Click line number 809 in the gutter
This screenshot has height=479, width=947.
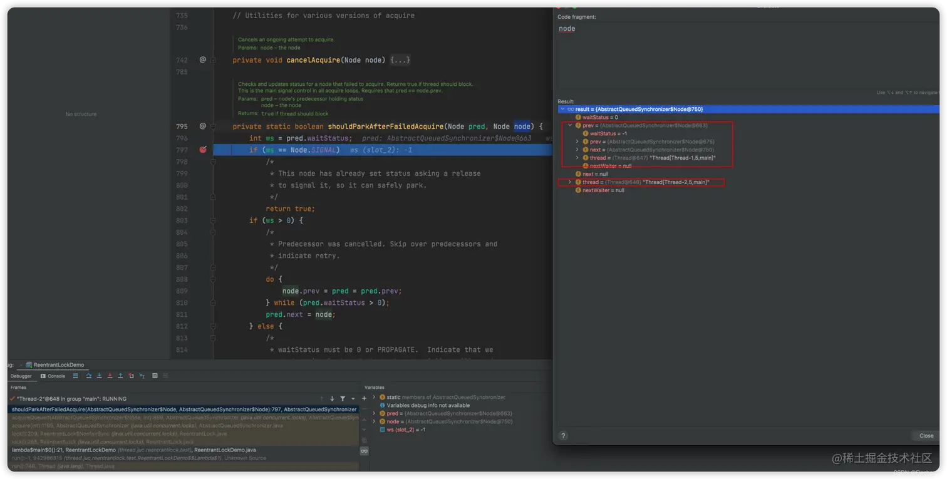[x=182, y=291]
